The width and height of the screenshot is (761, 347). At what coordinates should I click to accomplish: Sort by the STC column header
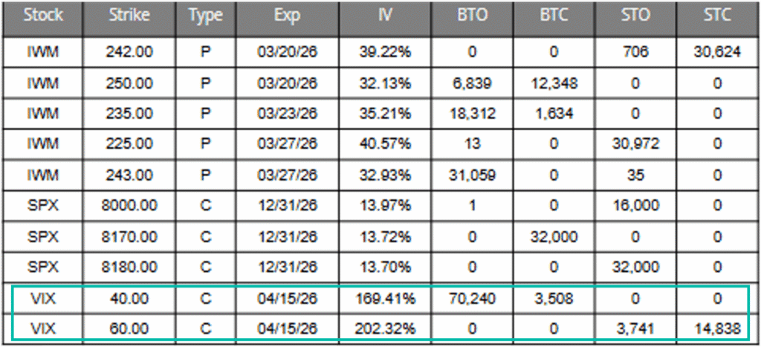tap(716, 16)
